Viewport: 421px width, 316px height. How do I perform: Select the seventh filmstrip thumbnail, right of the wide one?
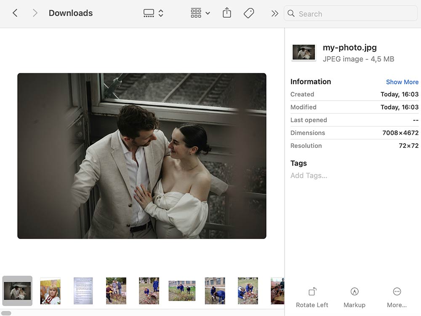click(x=215, y=291)
